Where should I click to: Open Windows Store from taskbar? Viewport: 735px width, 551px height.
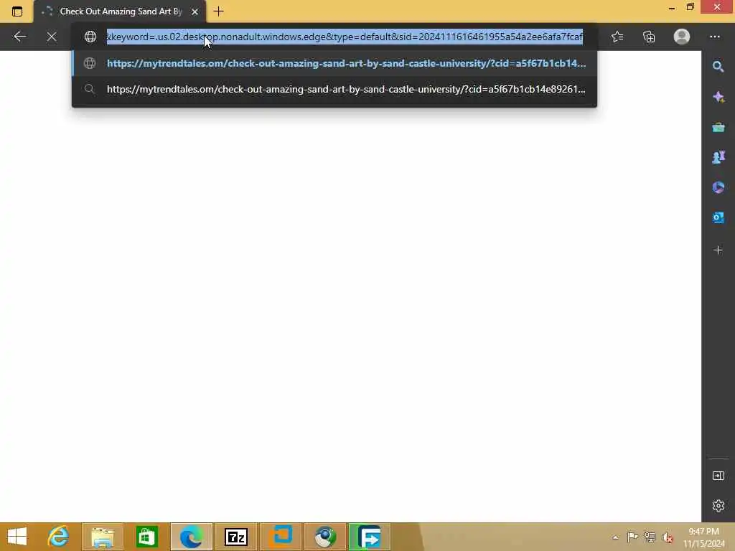point(146,537)
